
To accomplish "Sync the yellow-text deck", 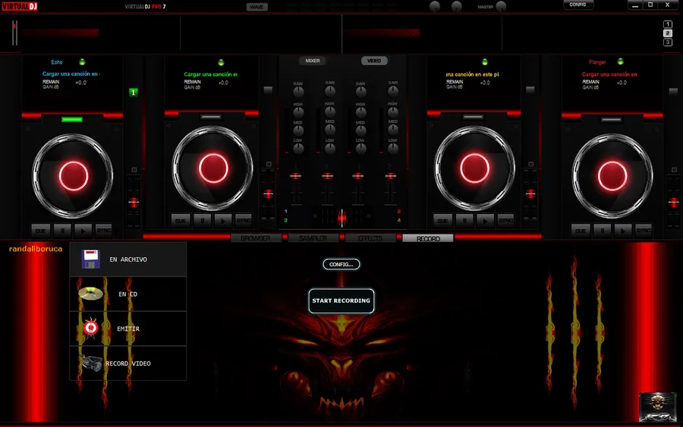I will [505, 221].
